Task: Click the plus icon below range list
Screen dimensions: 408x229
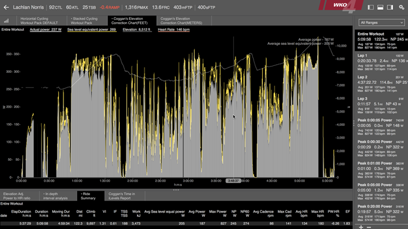Action: click(361, 227)
